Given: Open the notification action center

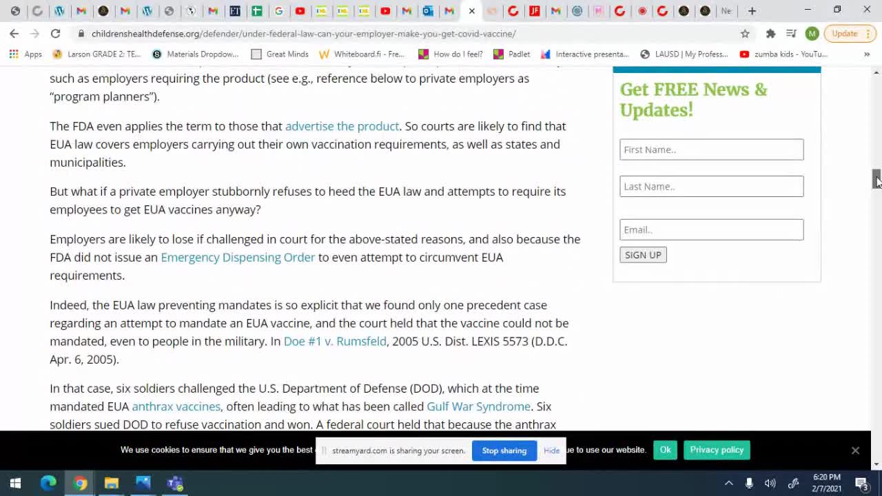Looking at the screenshot, I should click(x=861, y=483).
